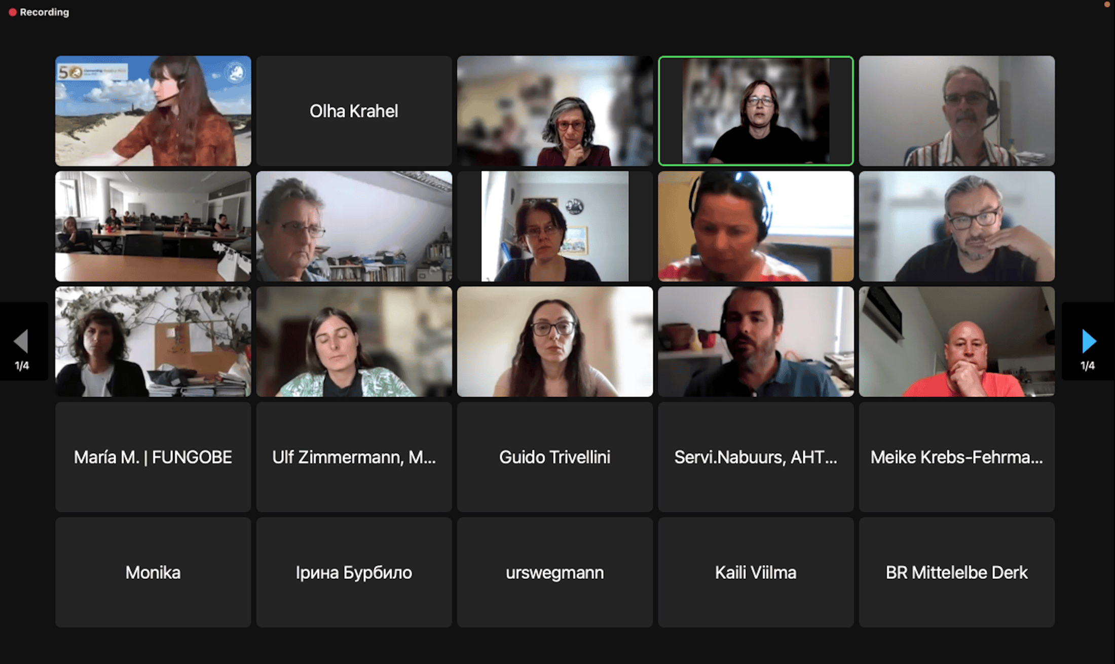This screenshot has width=1115, height=664.
Task: Go to previous gallery page arrow
Action: [21, 341]
